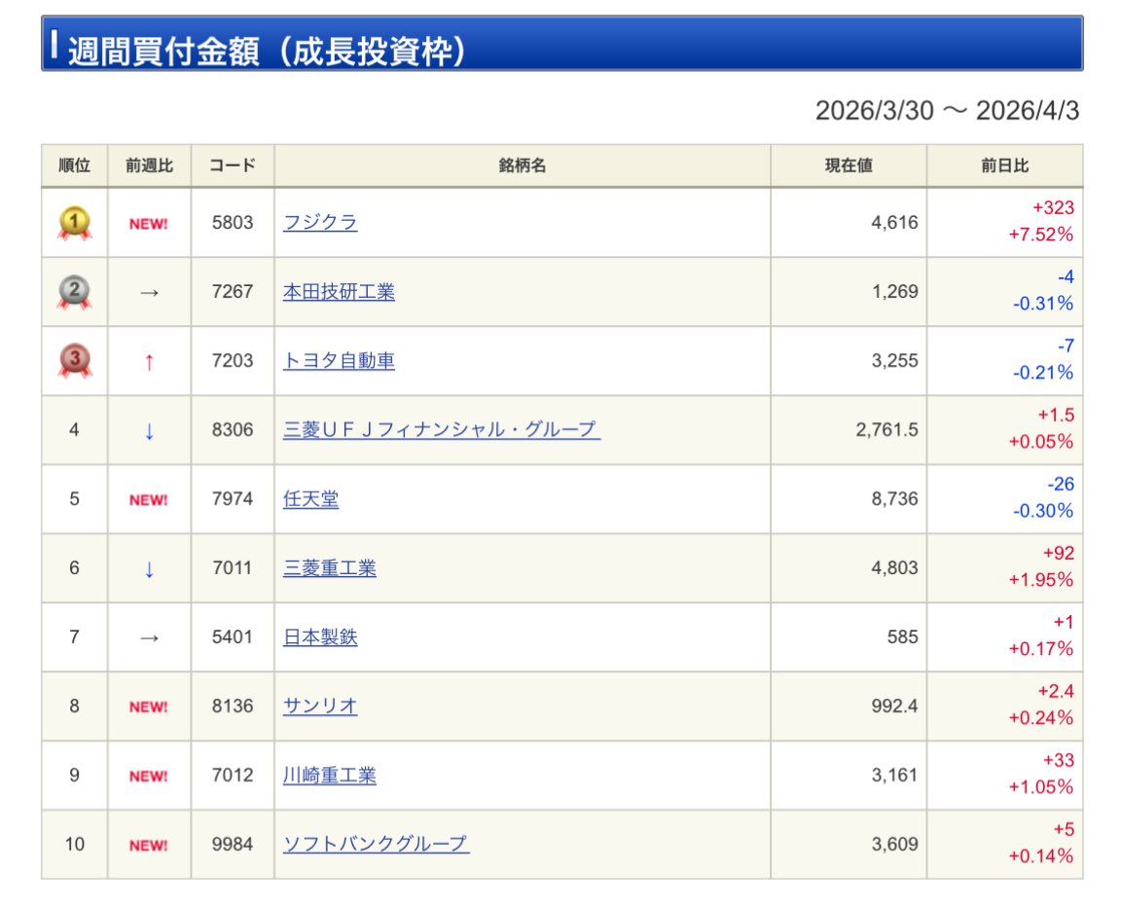
Task: Click stock code 7011
Action: pyautogui.click(x=233, y=567)
